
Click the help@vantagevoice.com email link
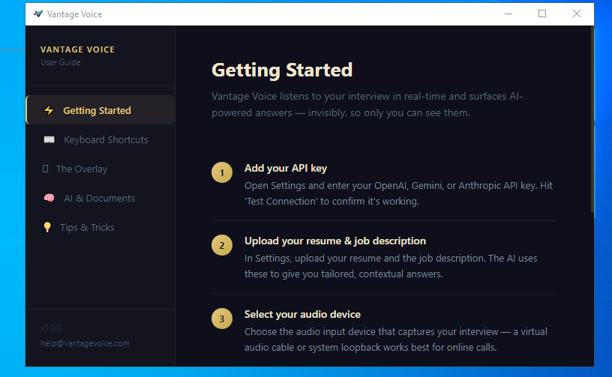[x=85, y=343]
